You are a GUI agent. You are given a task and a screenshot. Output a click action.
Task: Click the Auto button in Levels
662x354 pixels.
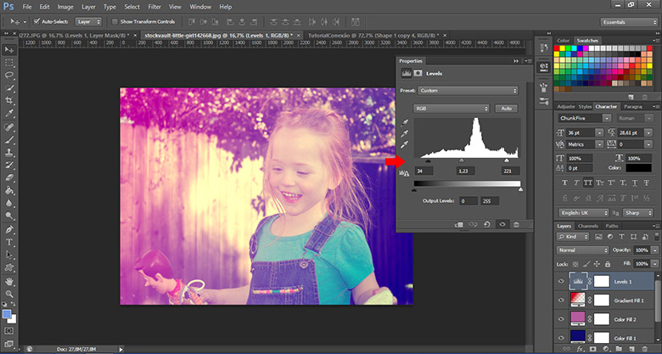pyautogui.click(x=507, y=109)
